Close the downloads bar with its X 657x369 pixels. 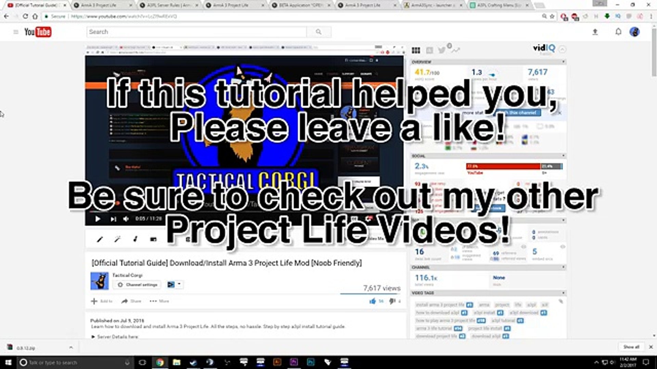pyautogui.click(x=651, y=347)
